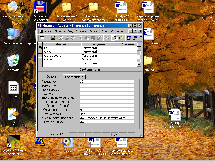Click the возраст field name cell
This screenshot has width=215, height=161.
(62, 59)
